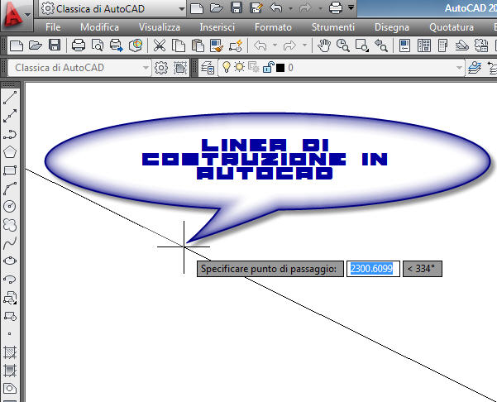This screenshot has width=497, height=402.
Task: Open DesignCenter icon
Action: click(x=423, y=45)
